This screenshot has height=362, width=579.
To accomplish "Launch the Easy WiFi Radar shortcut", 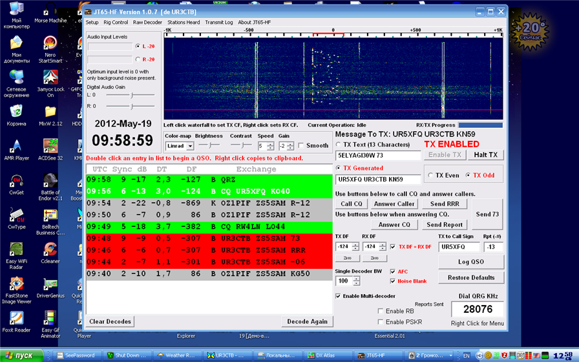I will [x=17, y=250].
